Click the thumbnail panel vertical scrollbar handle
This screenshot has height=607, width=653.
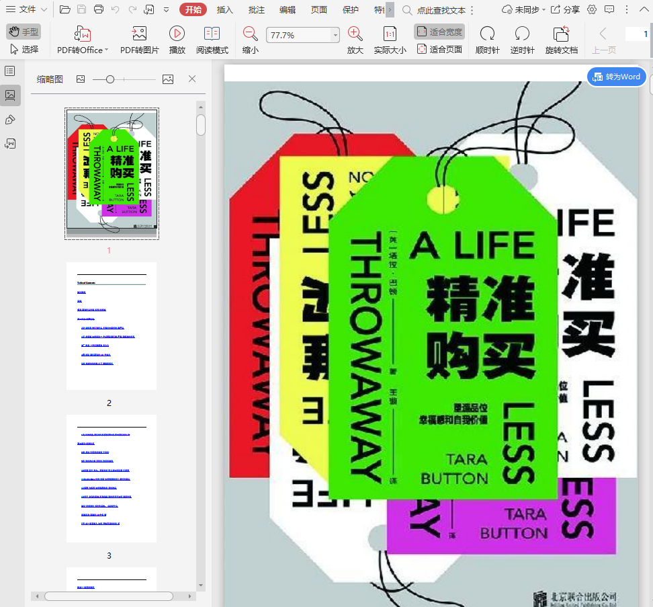tap(201, 125)
